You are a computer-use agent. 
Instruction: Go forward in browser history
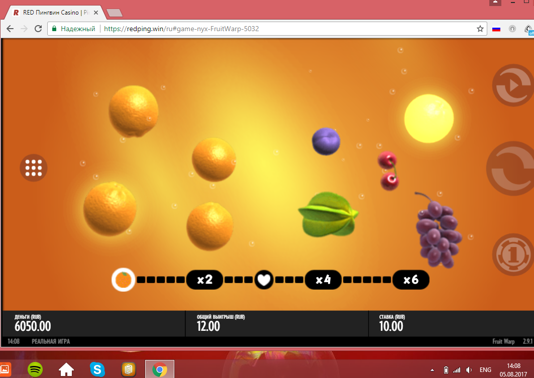[x=24, y=29]
